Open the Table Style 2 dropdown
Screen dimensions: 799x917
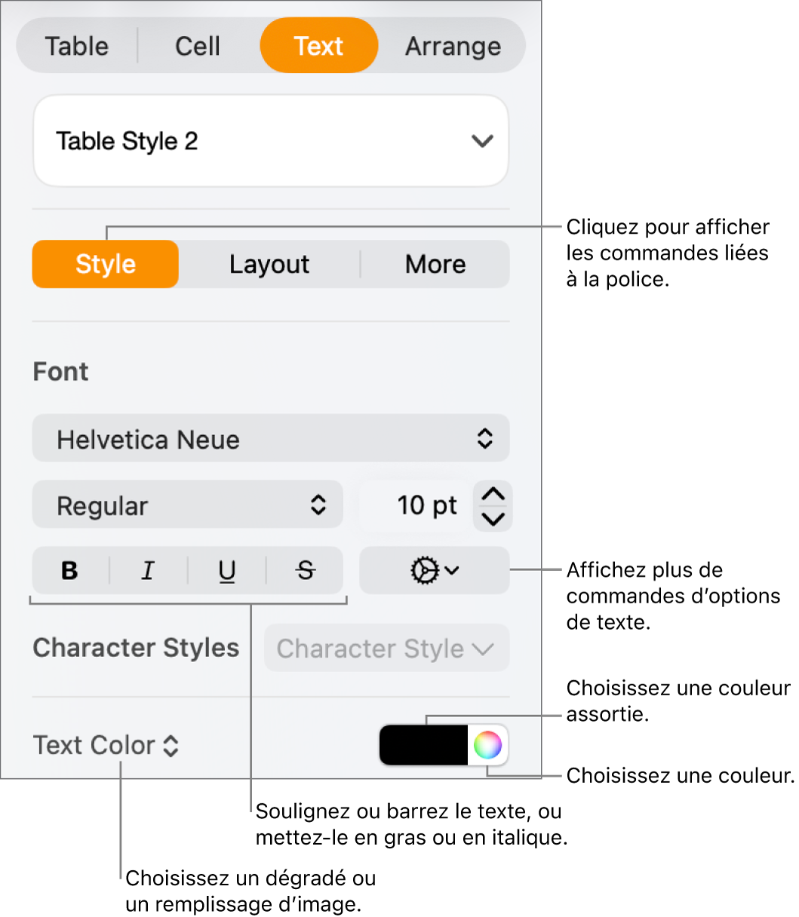[x=270, y=141]
